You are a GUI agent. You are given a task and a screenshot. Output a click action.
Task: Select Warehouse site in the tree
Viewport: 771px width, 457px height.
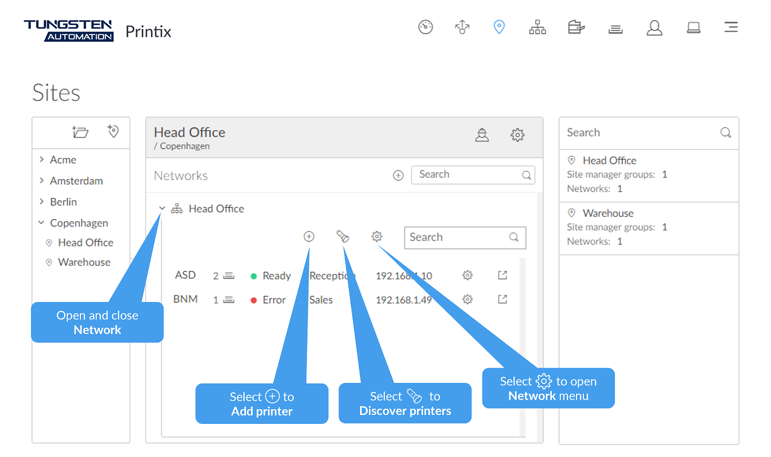click(x=84, y=262)
